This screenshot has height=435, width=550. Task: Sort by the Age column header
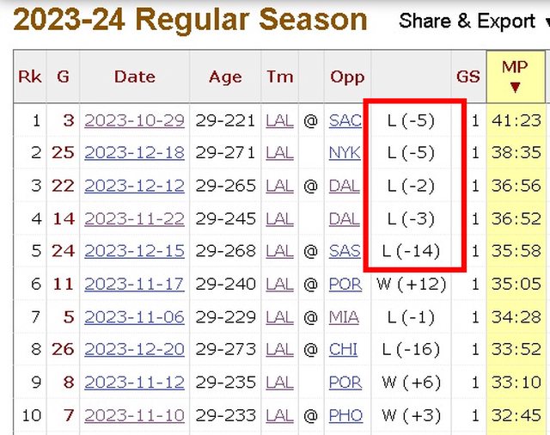[x=225, y=77]
